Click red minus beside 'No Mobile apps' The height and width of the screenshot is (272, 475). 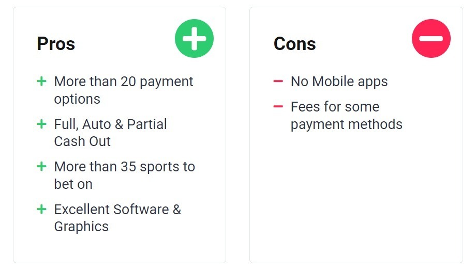click(278, 81)
